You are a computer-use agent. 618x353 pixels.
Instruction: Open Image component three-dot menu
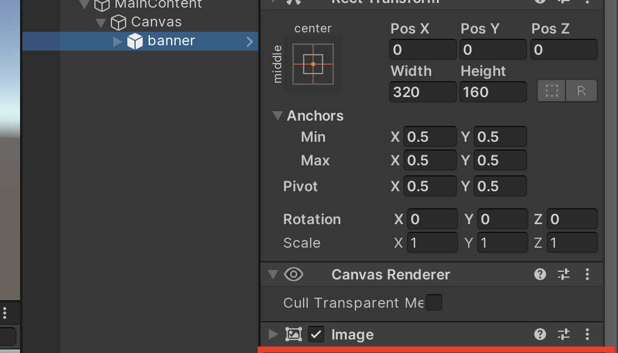[x=587, y=334]
